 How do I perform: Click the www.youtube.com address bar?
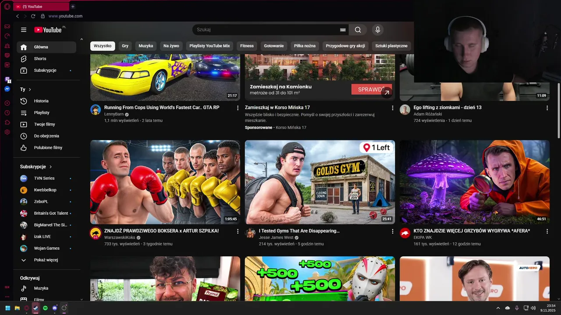point(65,16)
